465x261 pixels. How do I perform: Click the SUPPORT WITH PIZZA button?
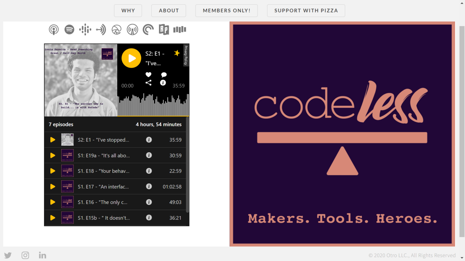pyautogui.click(x=306, y=11)
